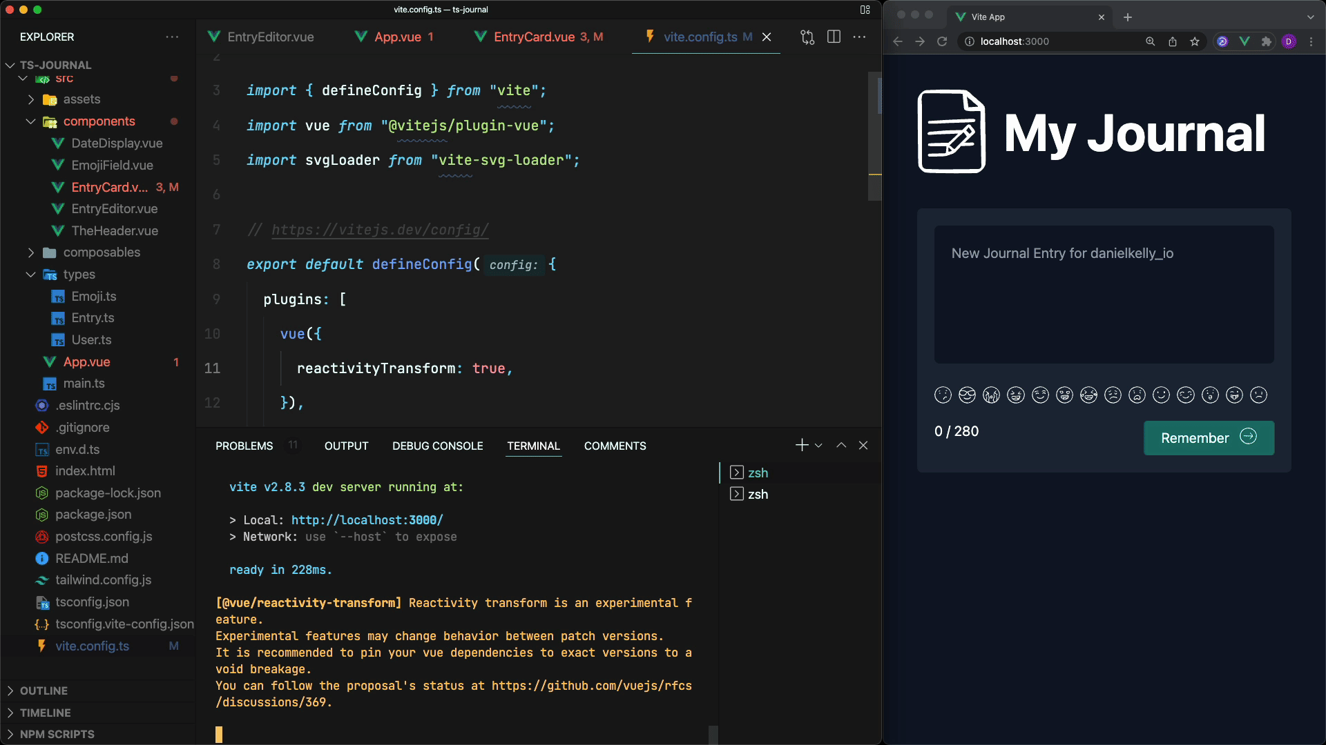The height and width of the screenshot is (745, 1326).
Task: Choose the first confused-face emoji
Action: [943, 395]
